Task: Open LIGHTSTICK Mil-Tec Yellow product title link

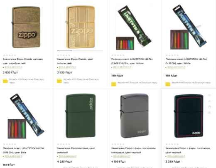Action: [x=132, y=61]
